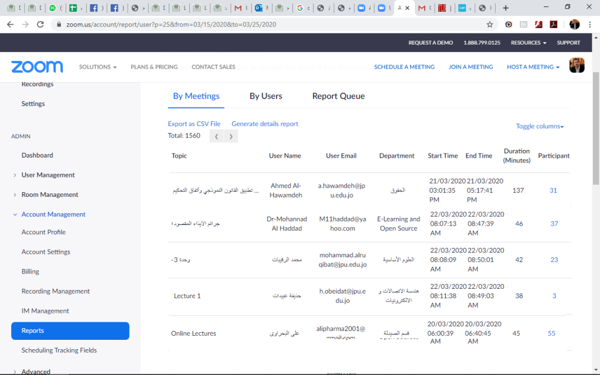Open the Resources dropdown
600x375 pixels.
(529, 43)
